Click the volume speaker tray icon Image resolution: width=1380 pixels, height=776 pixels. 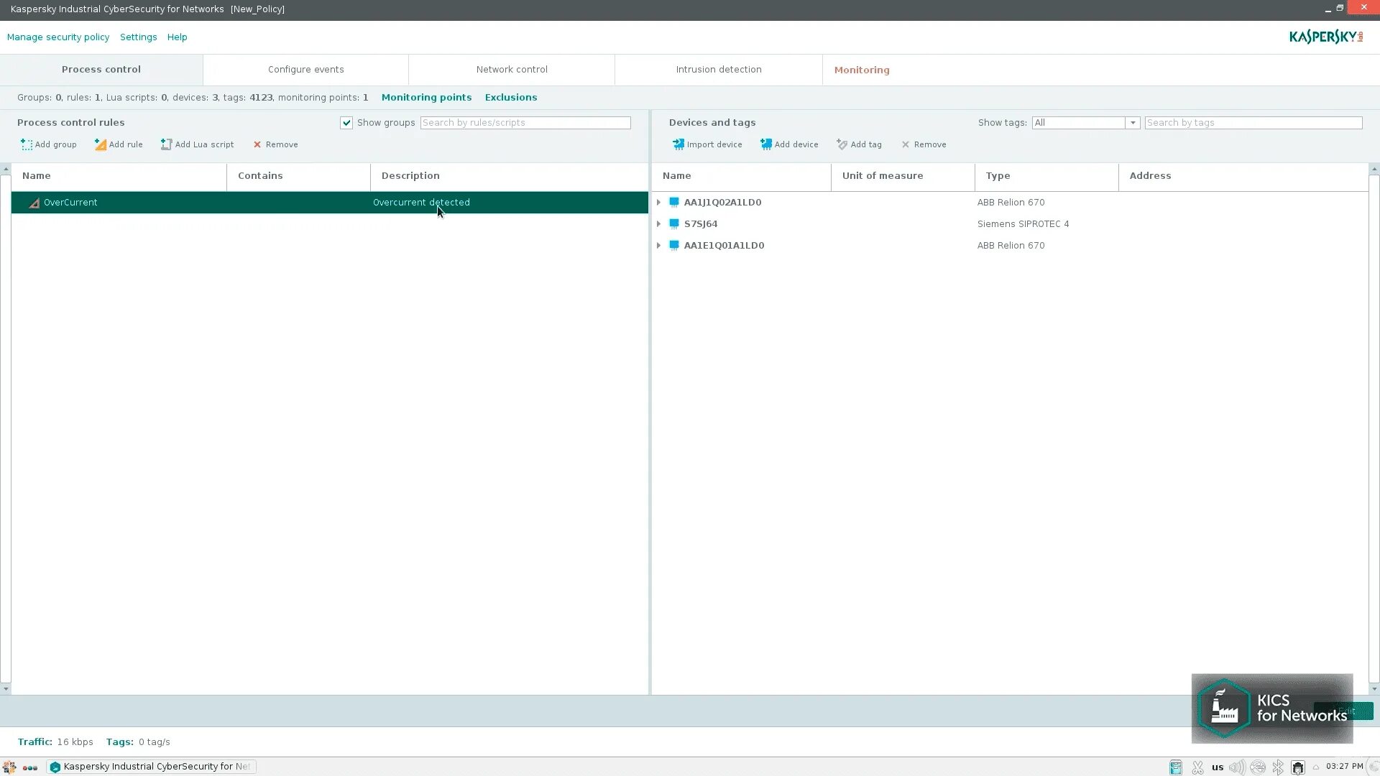[x=1237, y=767]
